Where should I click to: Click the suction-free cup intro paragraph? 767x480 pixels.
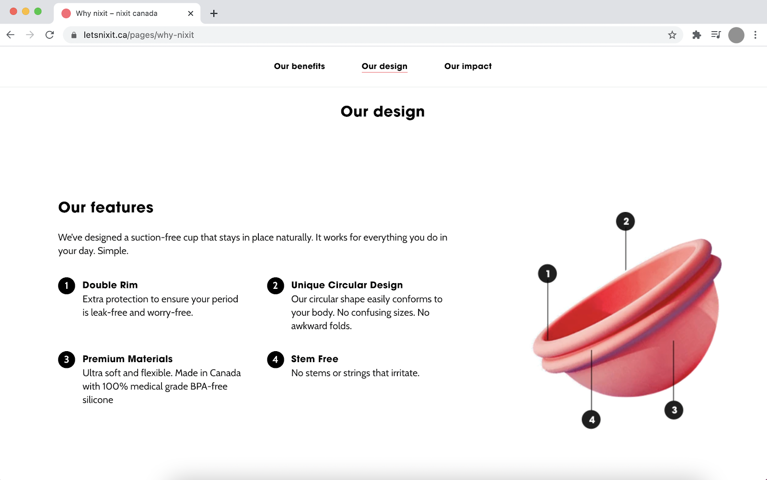253,244
